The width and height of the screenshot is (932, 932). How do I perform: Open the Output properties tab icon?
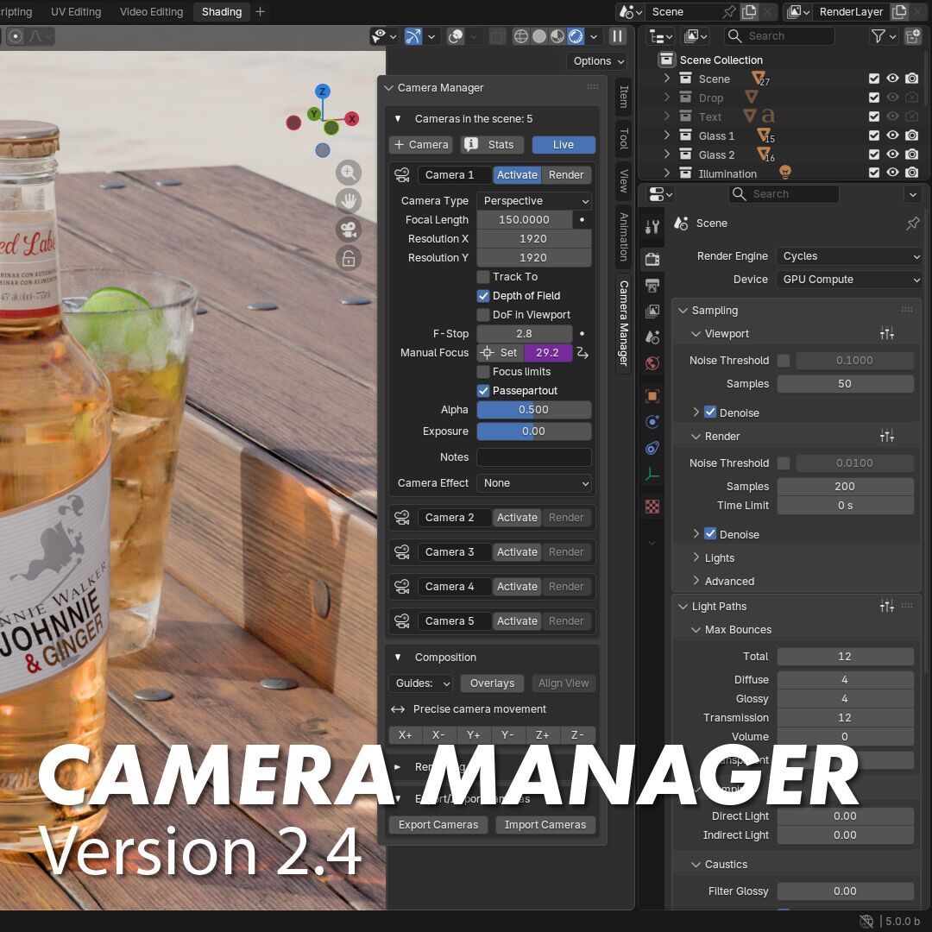[x=652, y=285]
